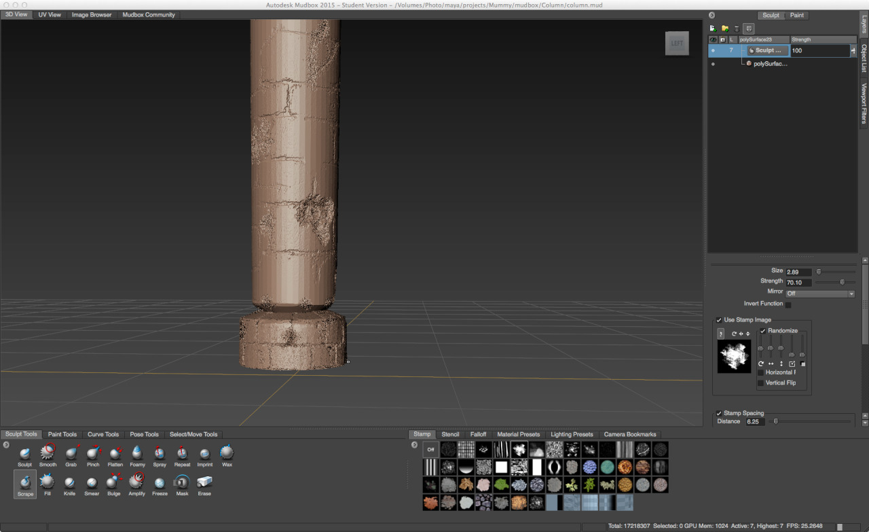Open the Material Presets tab
Image resolution: width=869 pixels, height=532 pixels.
(519, 434)
